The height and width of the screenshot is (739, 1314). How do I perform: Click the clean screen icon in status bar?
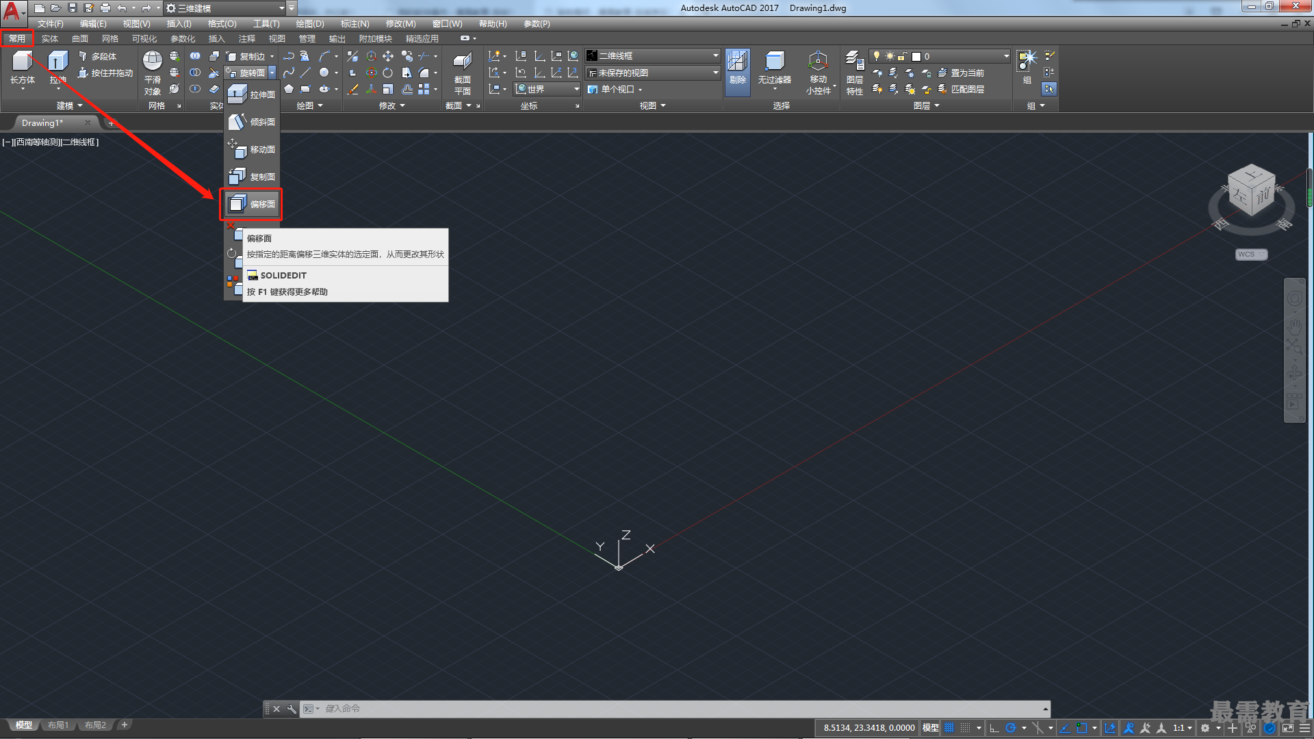coord(1287,728)
